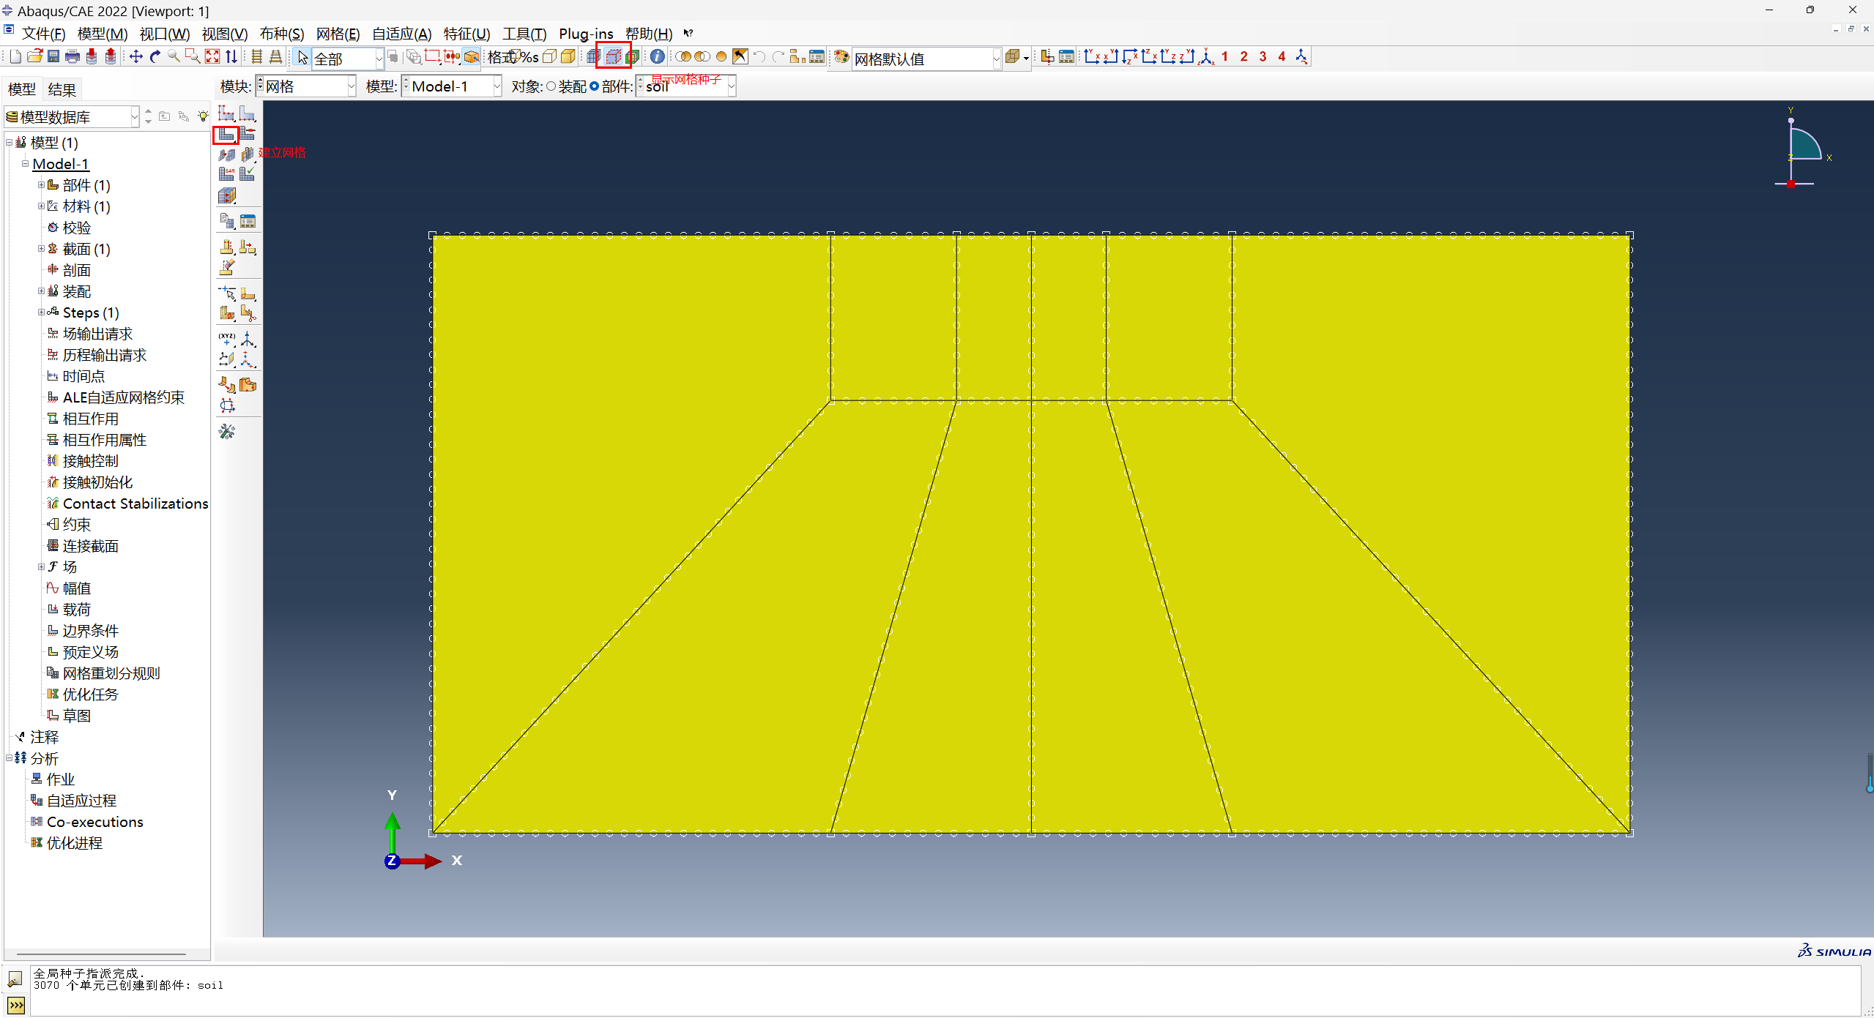
Task: Toggle the model tree light bulb filter
Action: click(x=203, y=116)
